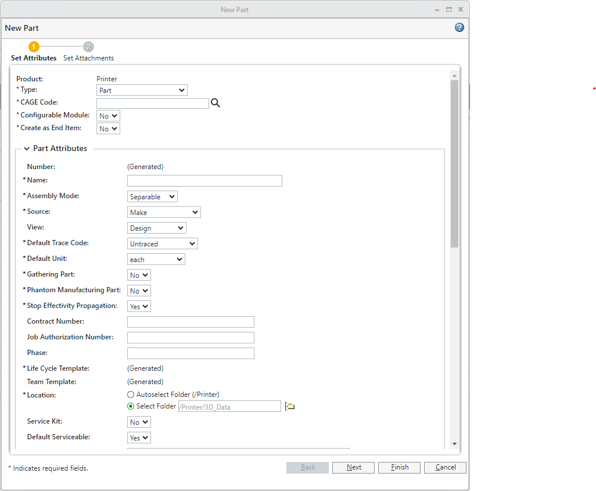Click the /Printer/3D_Data folder path field
The image size is (596, 491).
(229, 406)
